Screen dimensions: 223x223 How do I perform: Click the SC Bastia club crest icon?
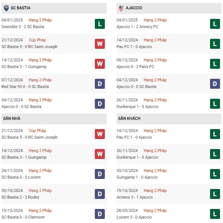[x=6, y=8]
